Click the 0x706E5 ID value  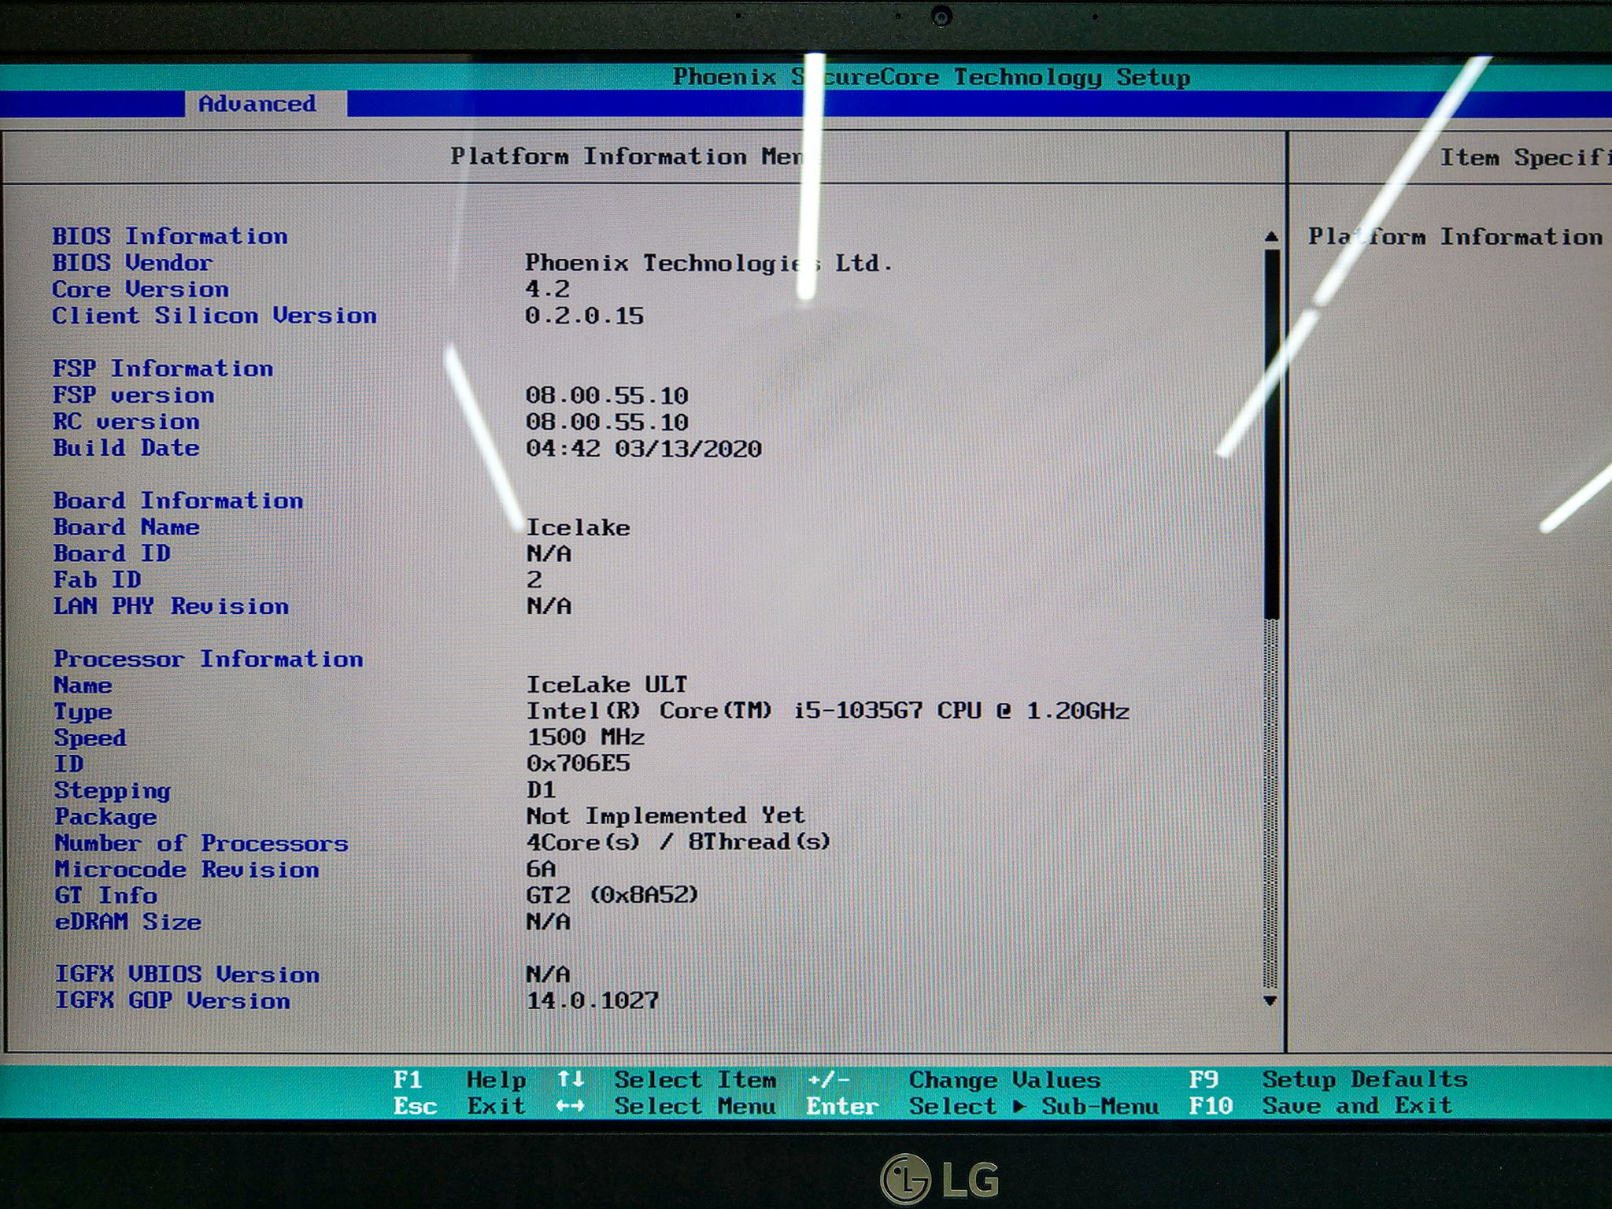tap(578, 763)
